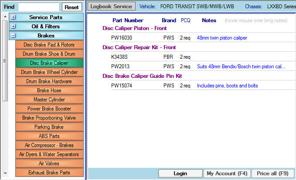The height and width of the screenshot is (180, 296).
Task: Click the Reset button
Action: coord(71,7)
